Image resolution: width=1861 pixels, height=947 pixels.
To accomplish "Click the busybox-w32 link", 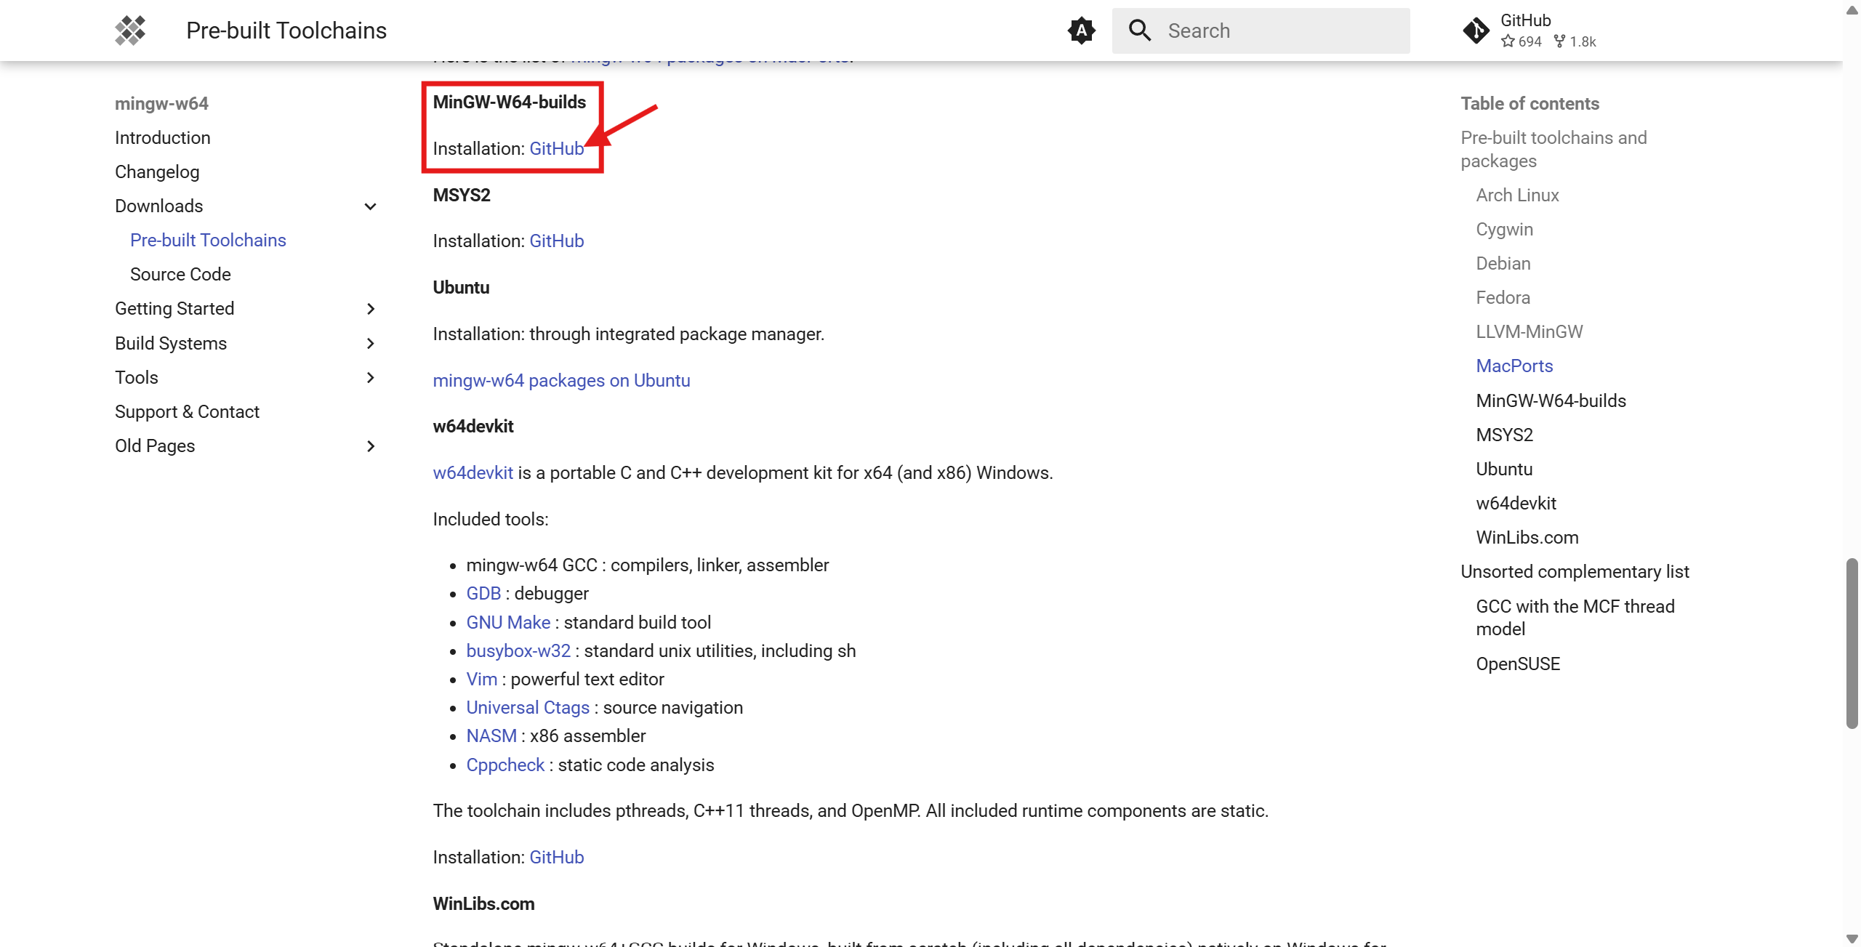I will click(x=518, y=651).
